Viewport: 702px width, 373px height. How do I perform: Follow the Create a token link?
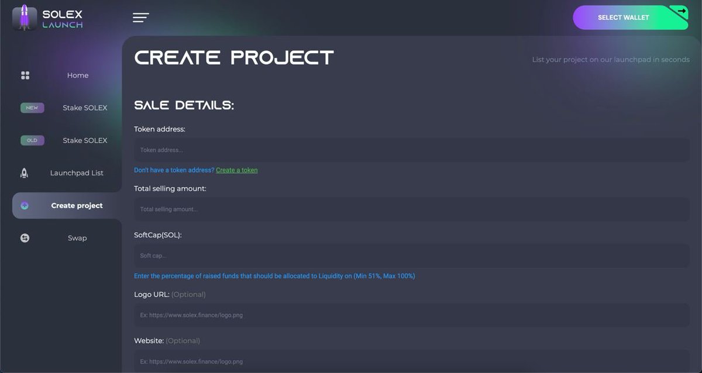coord(237,170)
